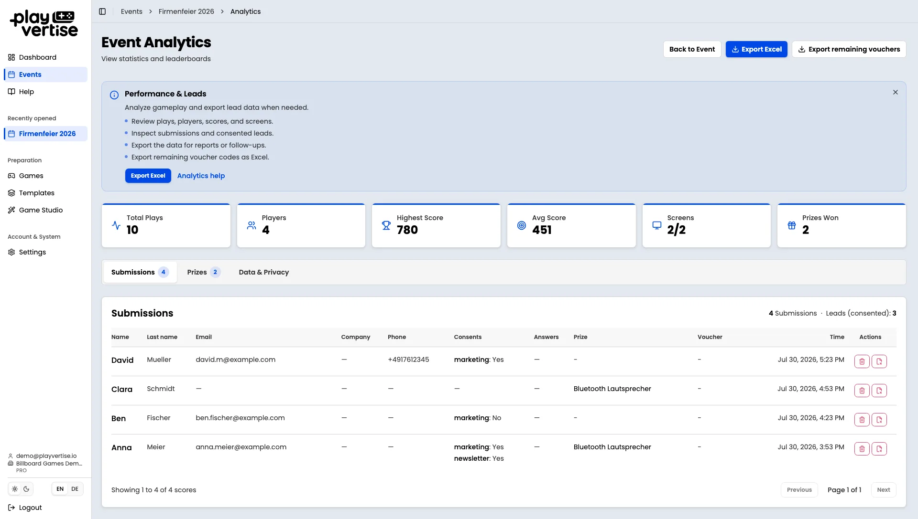This screenshot has width=918, height=519.
Task: Go to Firmenfeier 2026 breadcrumb
Action: [x=186, y=11]
